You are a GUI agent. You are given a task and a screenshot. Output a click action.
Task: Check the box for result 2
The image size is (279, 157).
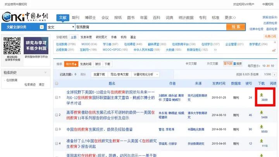57,115
